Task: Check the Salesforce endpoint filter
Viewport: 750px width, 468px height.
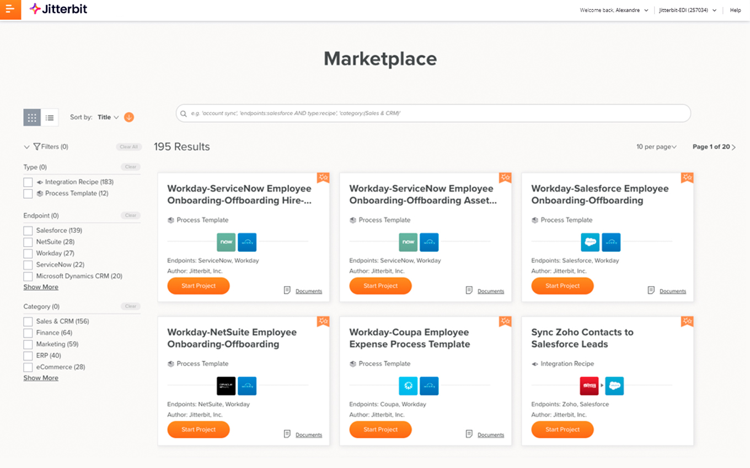Action: pos(28,231)
